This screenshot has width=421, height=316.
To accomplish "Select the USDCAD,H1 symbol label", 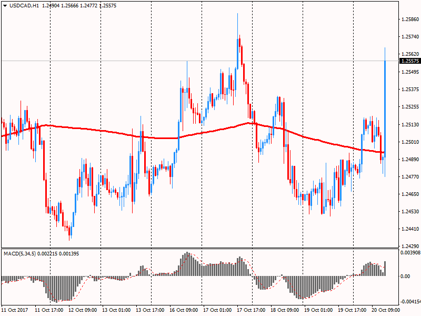I will pos(24,6).
